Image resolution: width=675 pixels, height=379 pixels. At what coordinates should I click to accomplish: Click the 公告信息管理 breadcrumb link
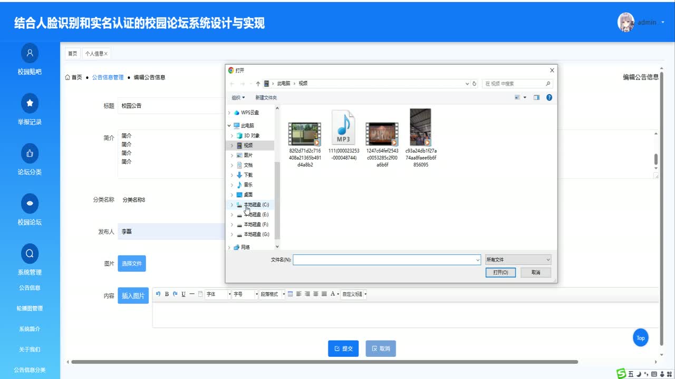point(108,77)
